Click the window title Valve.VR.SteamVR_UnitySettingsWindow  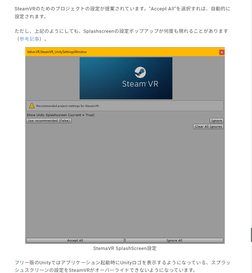pos(57,52)
